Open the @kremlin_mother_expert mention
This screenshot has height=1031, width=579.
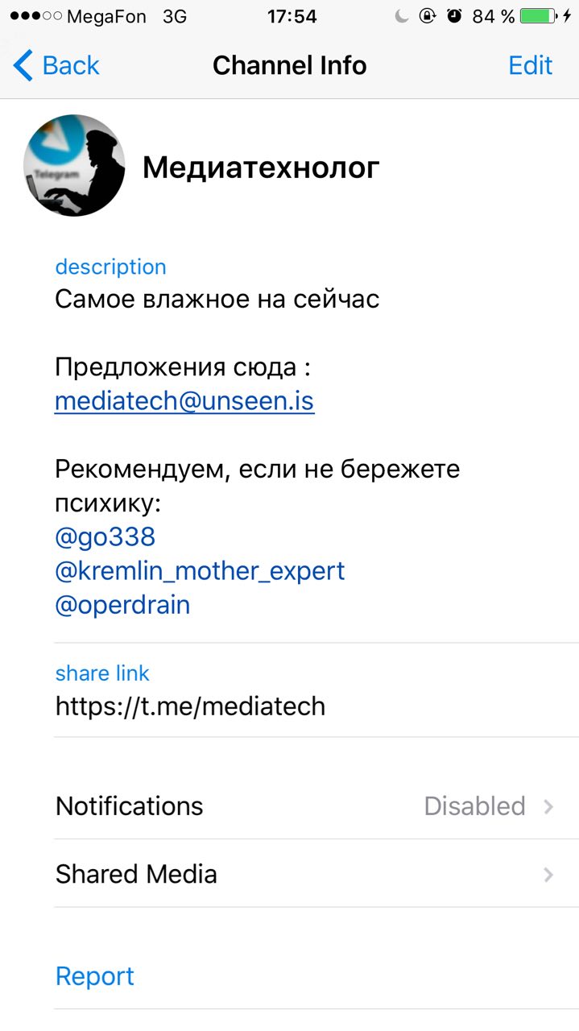click(200, 570)
